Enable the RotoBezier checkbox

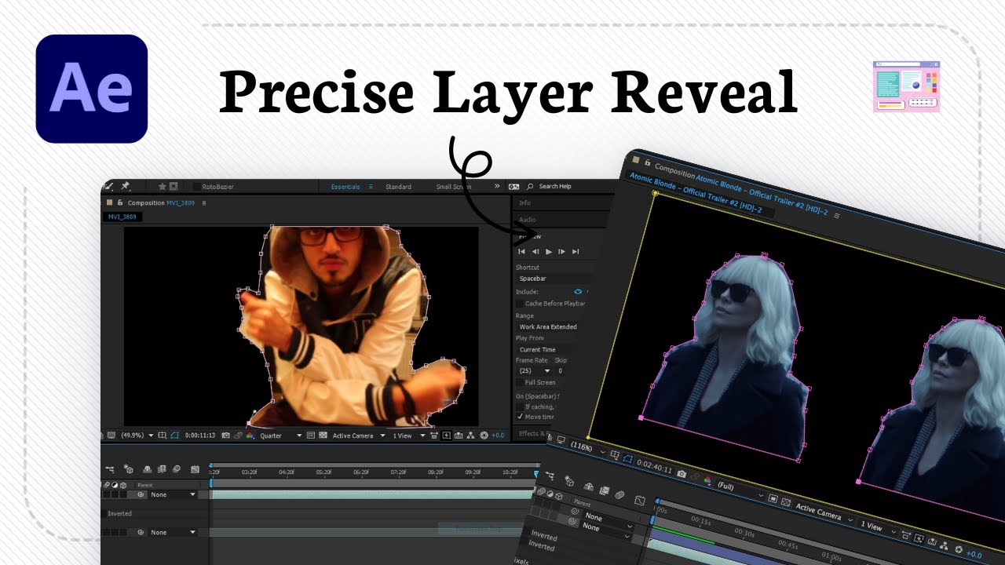(x=196, y=186)
